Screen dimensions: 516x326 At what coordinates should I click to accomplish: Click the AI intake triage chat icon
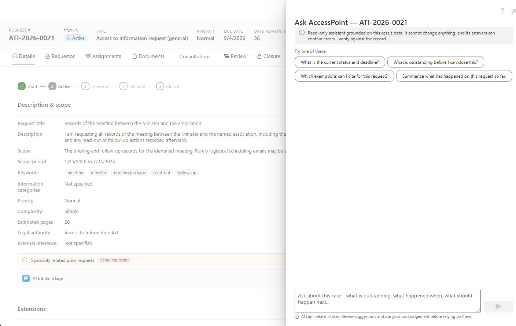tap(26, 279)
